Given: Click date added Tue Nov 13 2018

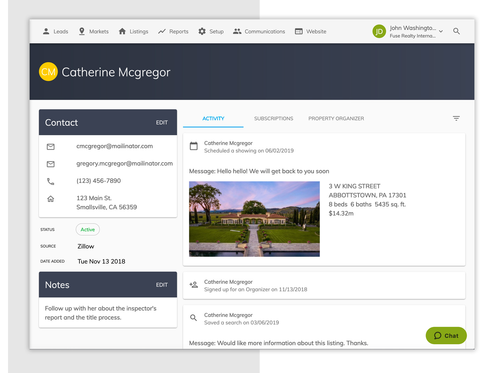Looking at the screenshot, I should 101,261.
